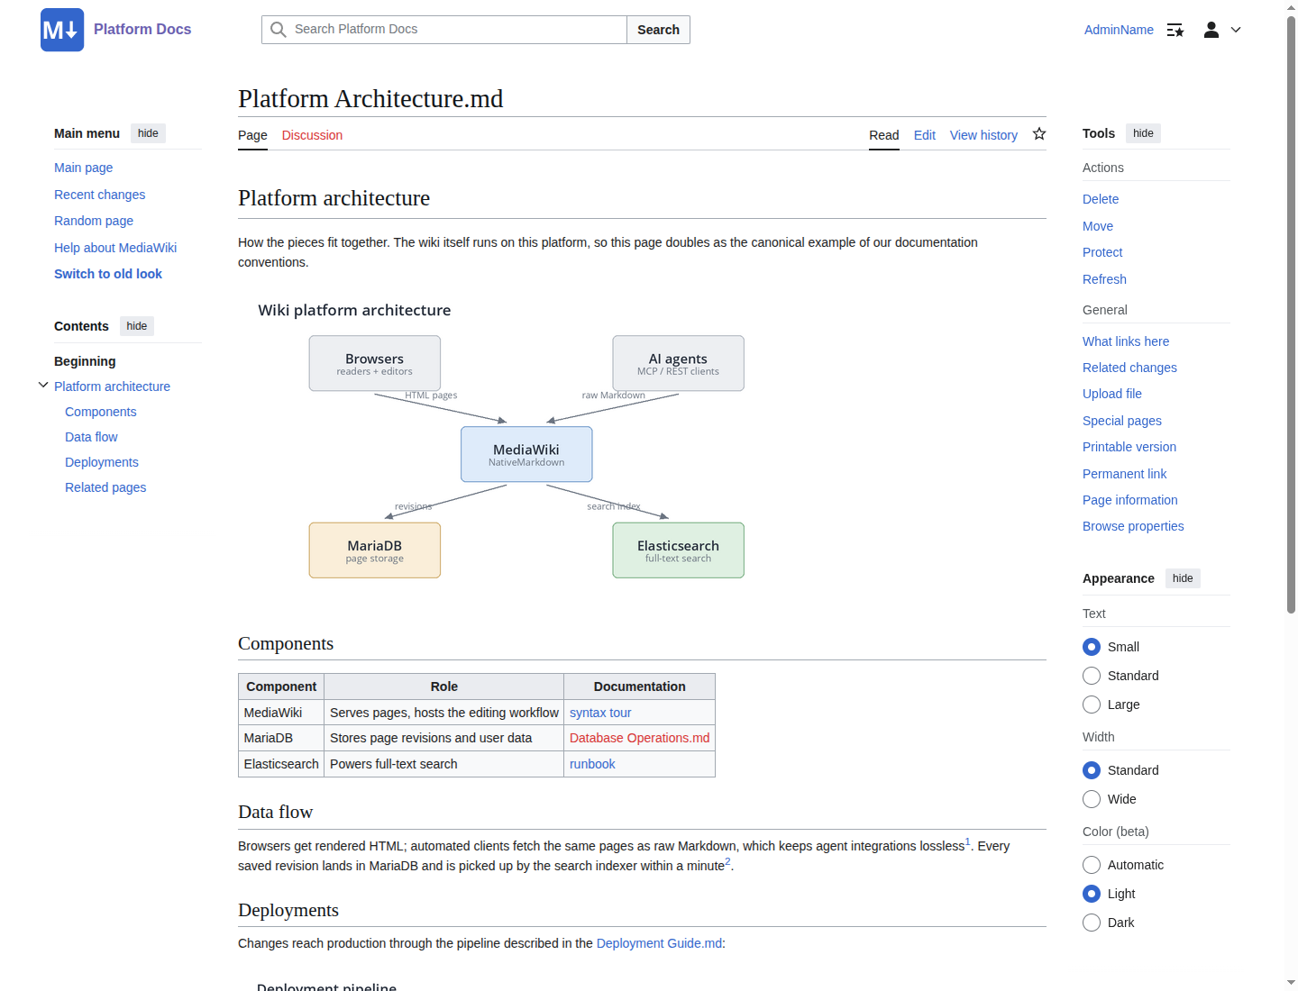The width and height of the screenshot is (1298, 991).
Task: Hide the Appearance panel
Action: pyautogui.click(x=1183, y=578)
